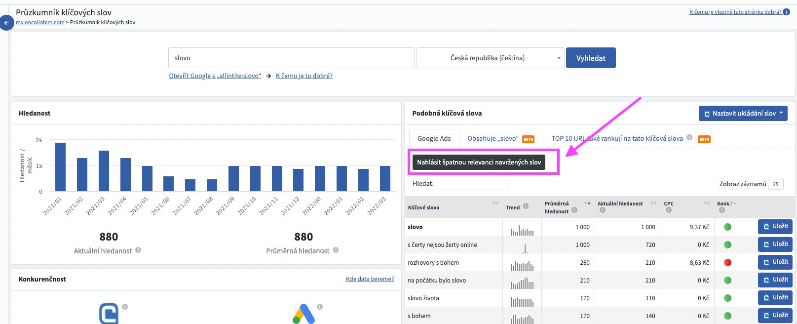Click the Collabim logo in Konkurenčnost panel
797x324 pixels.
[109, 313]
